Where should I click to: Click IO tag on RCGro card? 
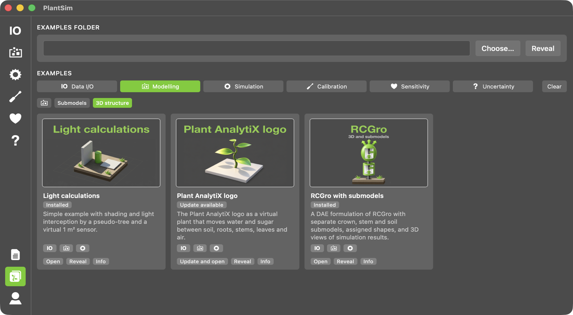pos(317,248)
